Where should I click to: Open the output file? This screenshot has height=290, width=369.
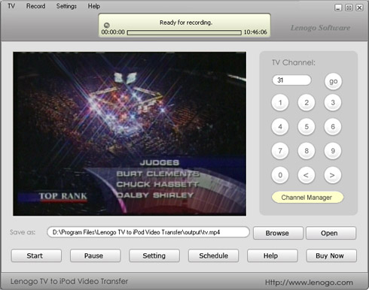[331, 233]
